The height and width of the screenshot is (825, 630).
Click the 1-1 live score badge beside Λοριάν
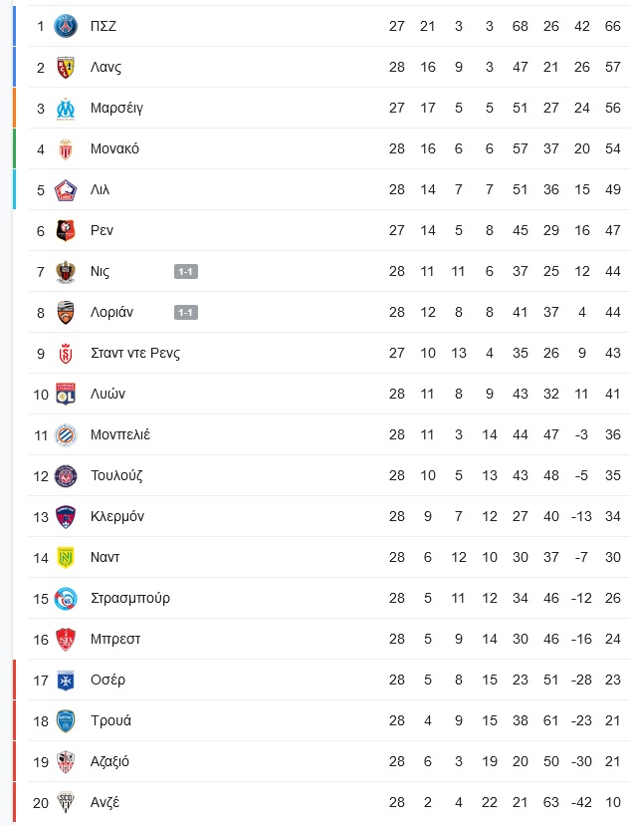[186, 313]
